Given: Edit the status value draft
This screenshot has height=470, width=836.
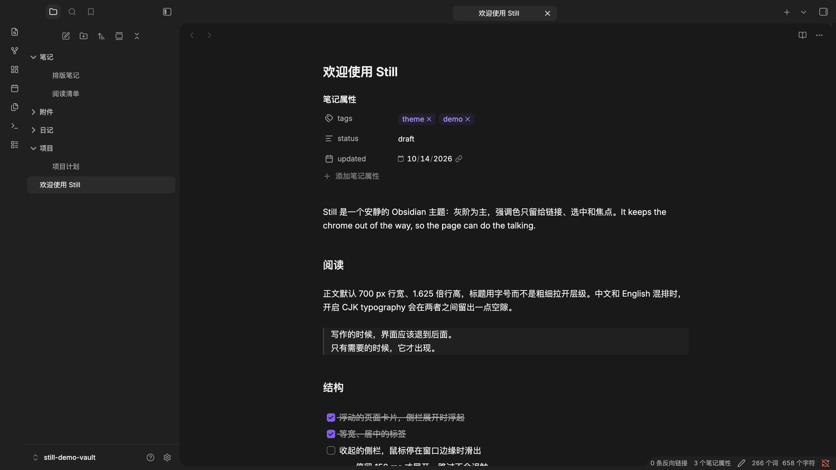Looking at the screenshot, I should pyautogui.click(x=406, y=139).
